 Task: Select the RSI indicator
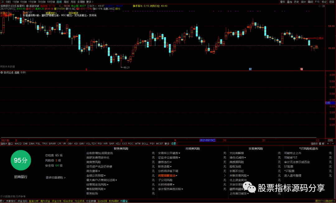tap(100, 144)
